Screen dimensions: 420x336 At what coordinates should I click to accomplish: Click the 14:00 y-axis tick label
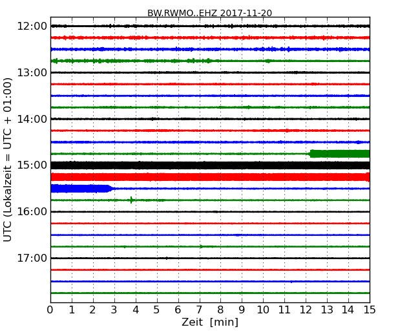coord(32,119)
